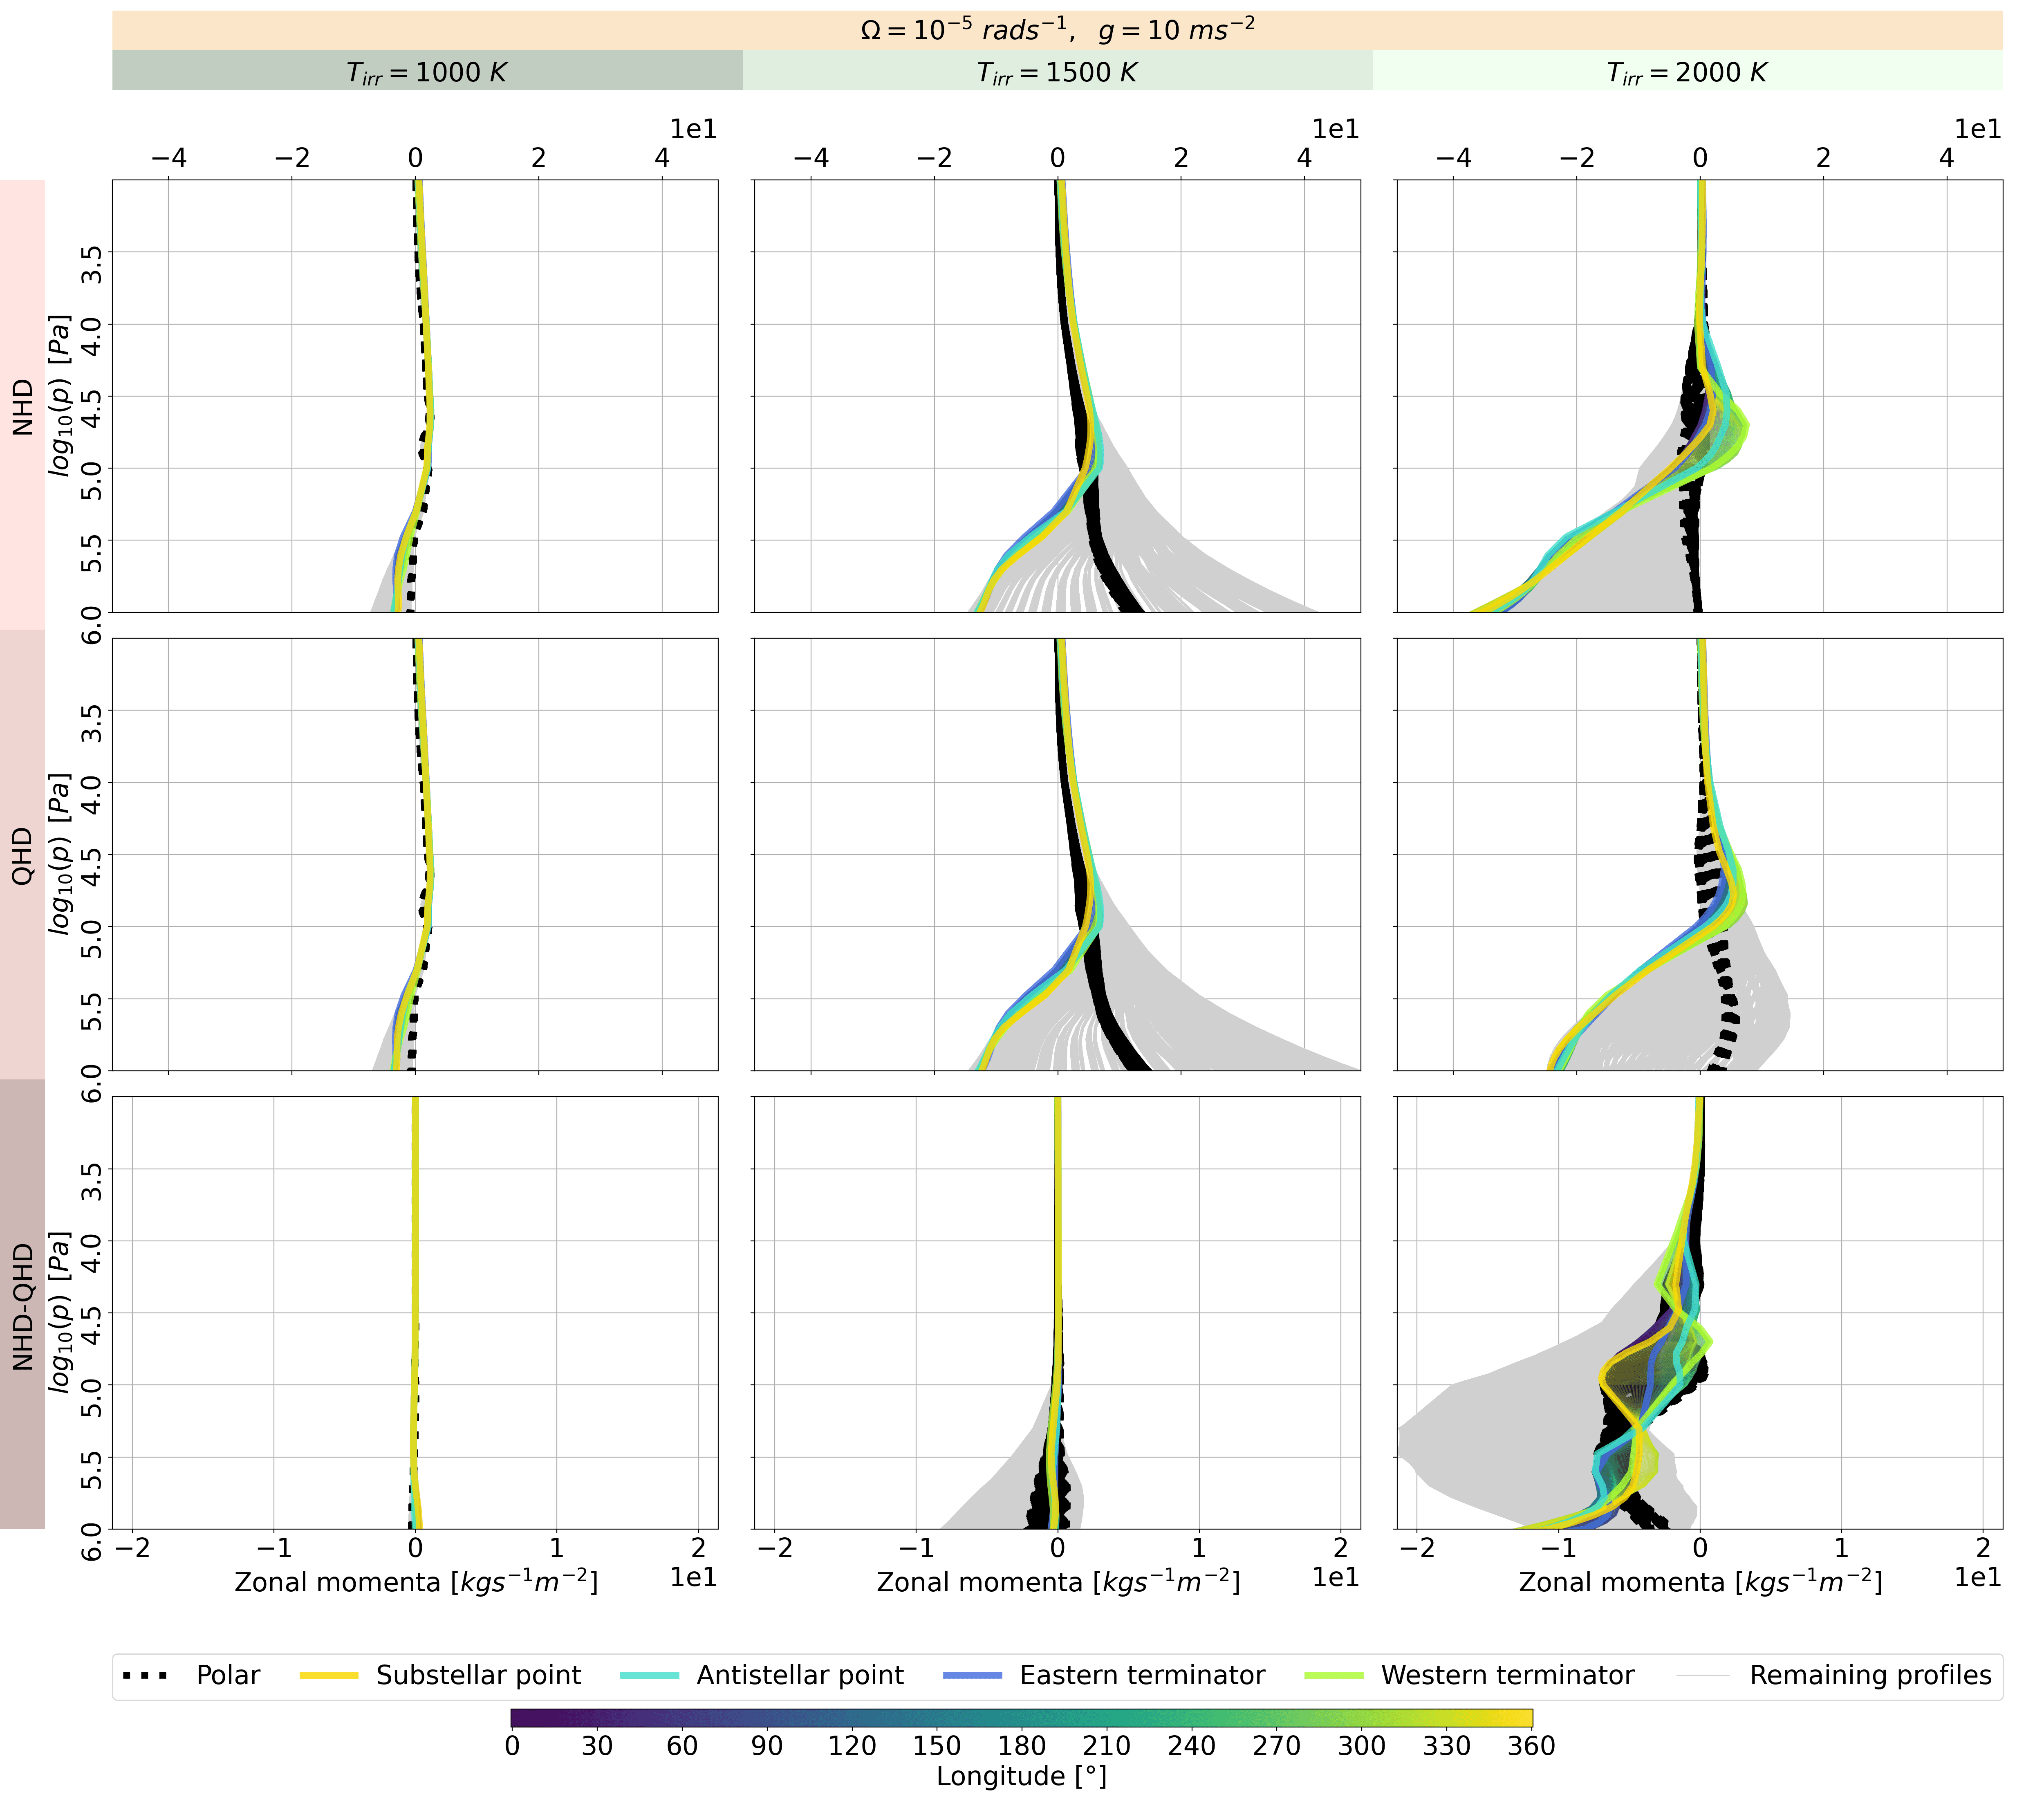
Task: Click the colorbar tick label 90
Action: (767, 1746)
